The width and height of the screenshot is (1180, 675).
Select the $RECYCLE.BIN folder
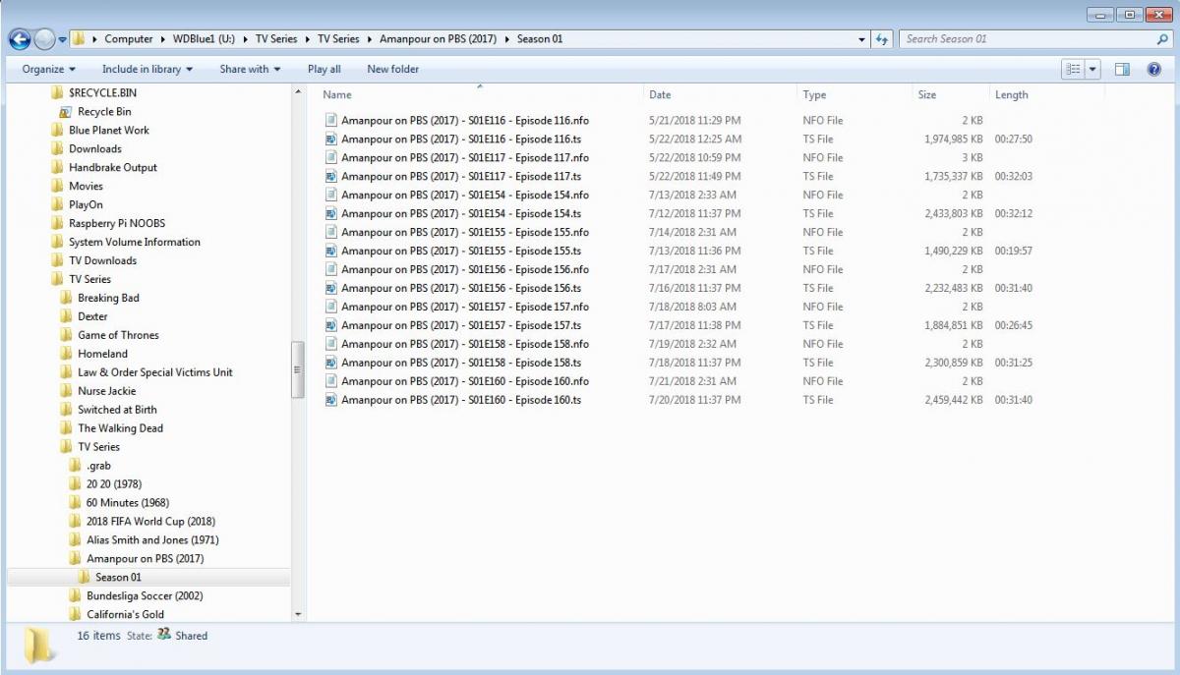(102, 92)
